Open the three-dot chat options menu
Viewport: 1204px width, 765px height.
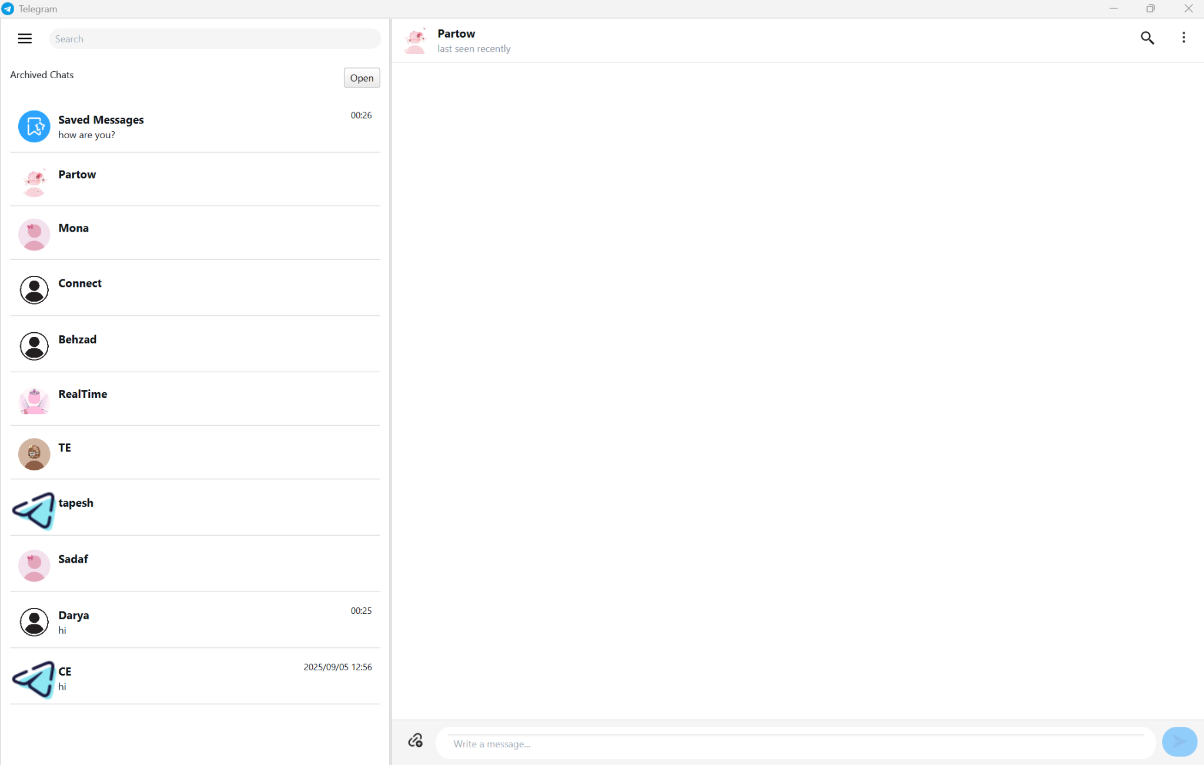(1183, 38)
